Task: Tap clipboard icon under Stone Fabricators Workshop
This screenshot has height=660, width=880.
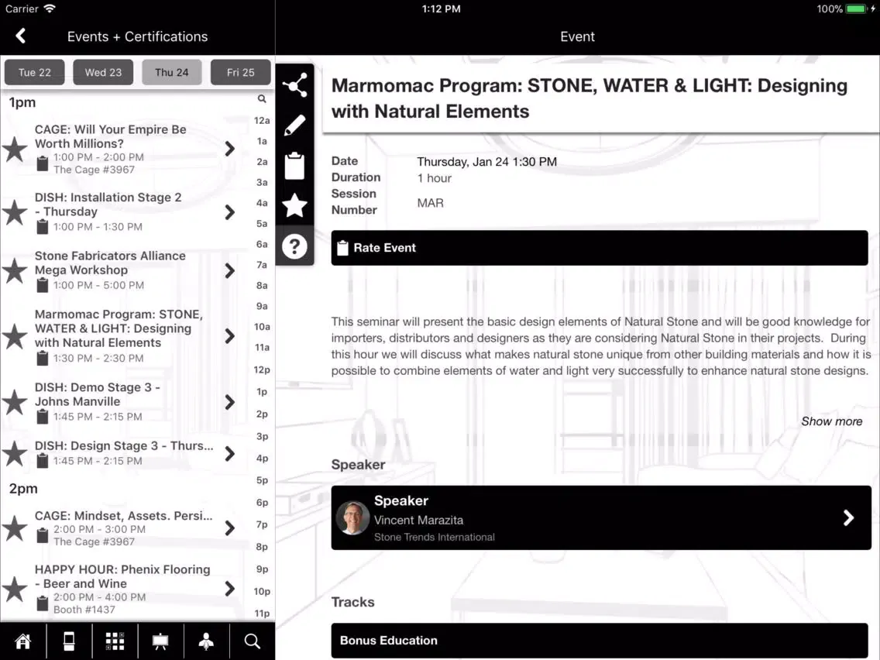Action: [x=42, y=285]
